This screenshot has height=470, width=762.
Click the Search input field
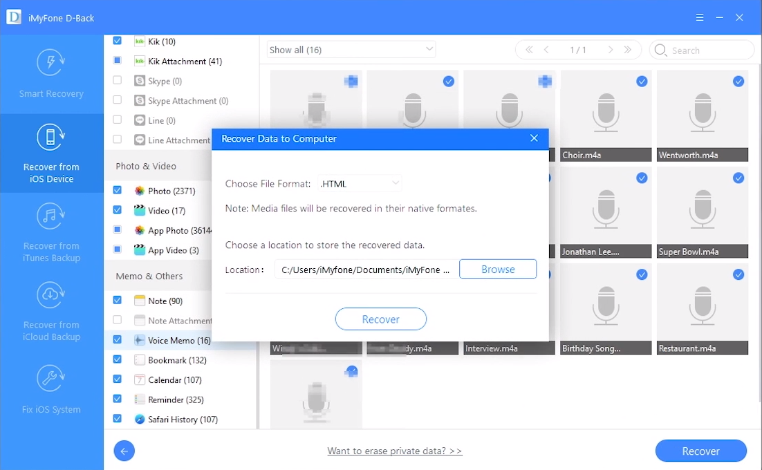[x=703, y=50]
